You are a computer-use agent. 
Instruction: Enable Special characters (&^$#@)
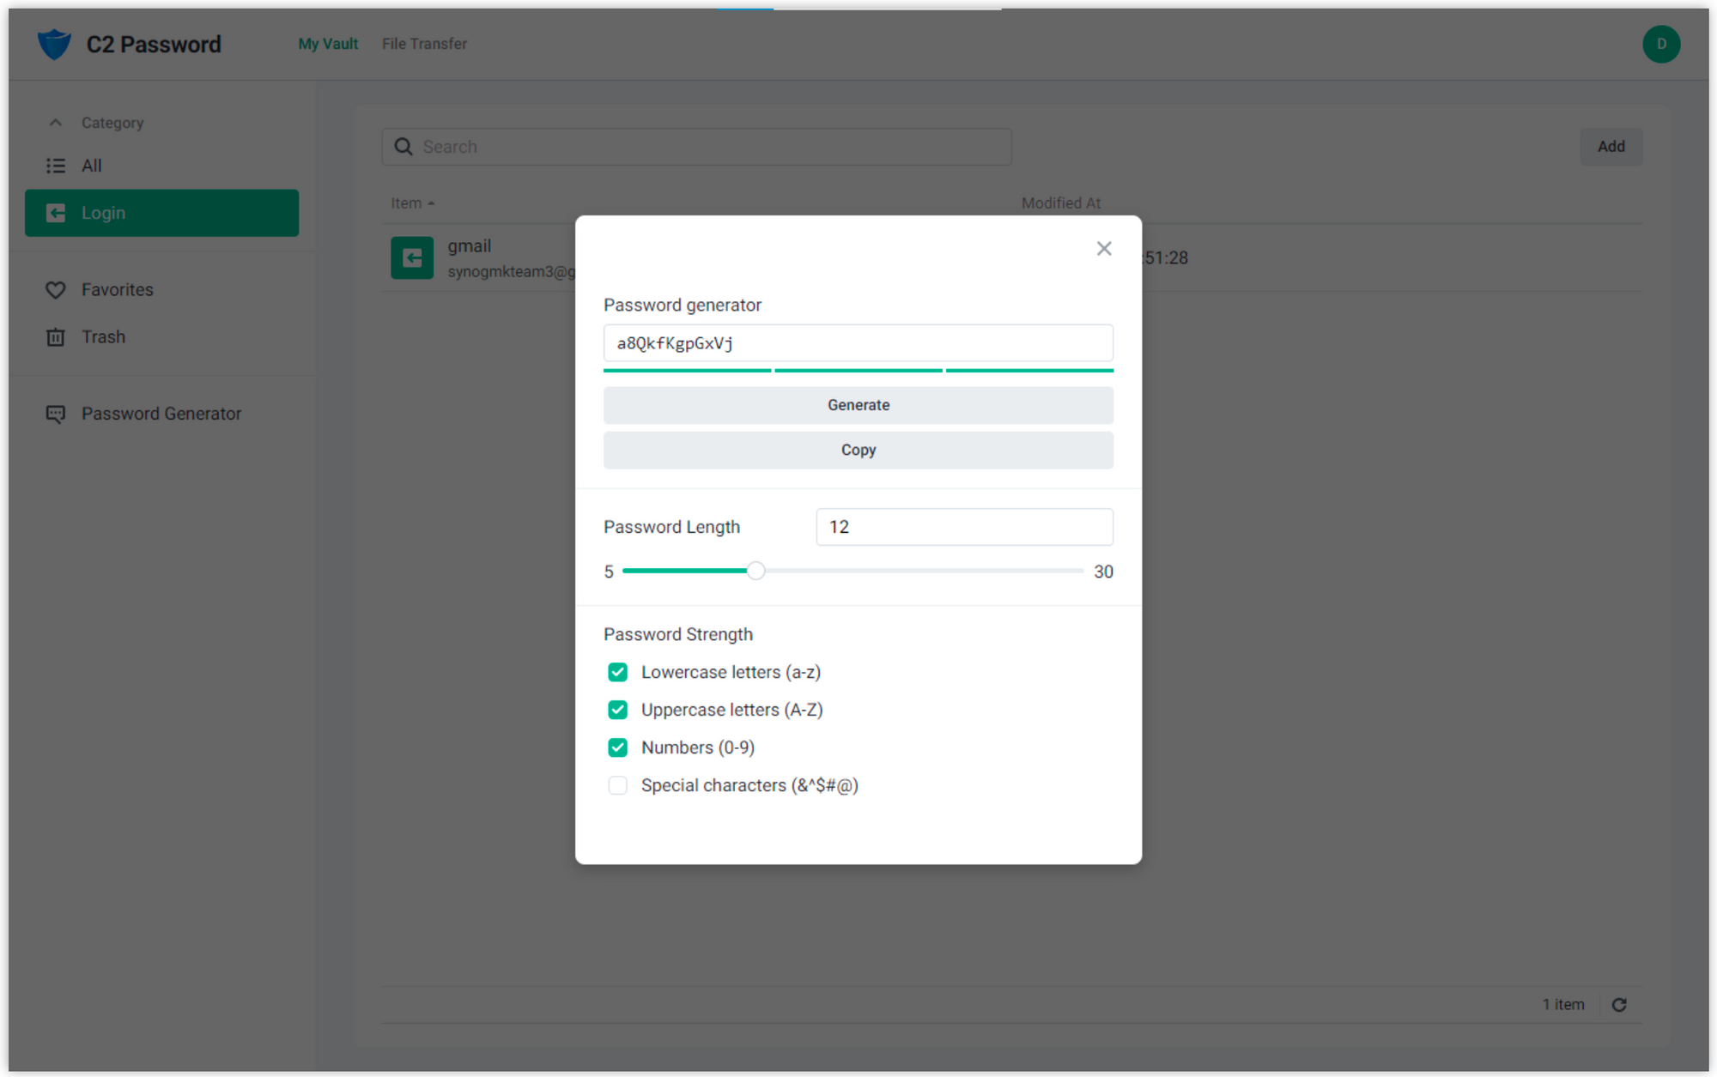point(617,785)
